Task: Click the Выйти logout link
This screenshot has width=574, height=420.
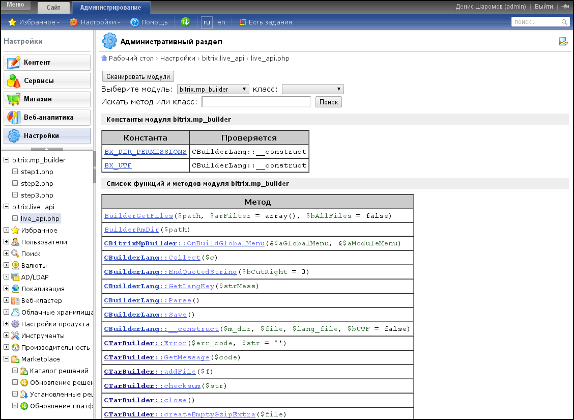Action: (x=543, y=7)
